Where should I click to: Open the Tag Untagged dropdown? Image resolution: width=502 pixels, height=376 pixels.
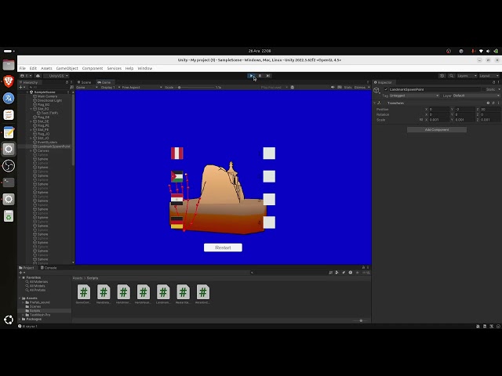[x=413, y=96]
